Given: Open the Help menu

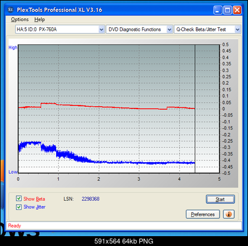Looking at the screenshot, I should pyautogui.click(x=39, y=20).
